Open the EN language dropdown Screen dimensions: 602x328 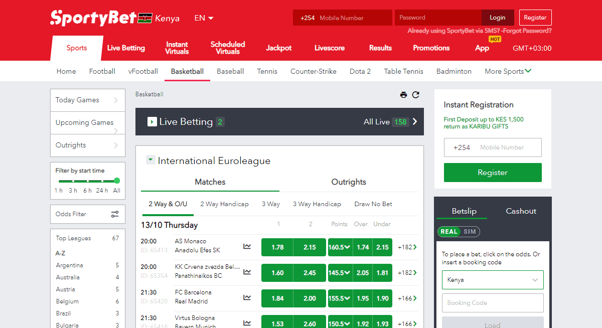pos(204,18)
